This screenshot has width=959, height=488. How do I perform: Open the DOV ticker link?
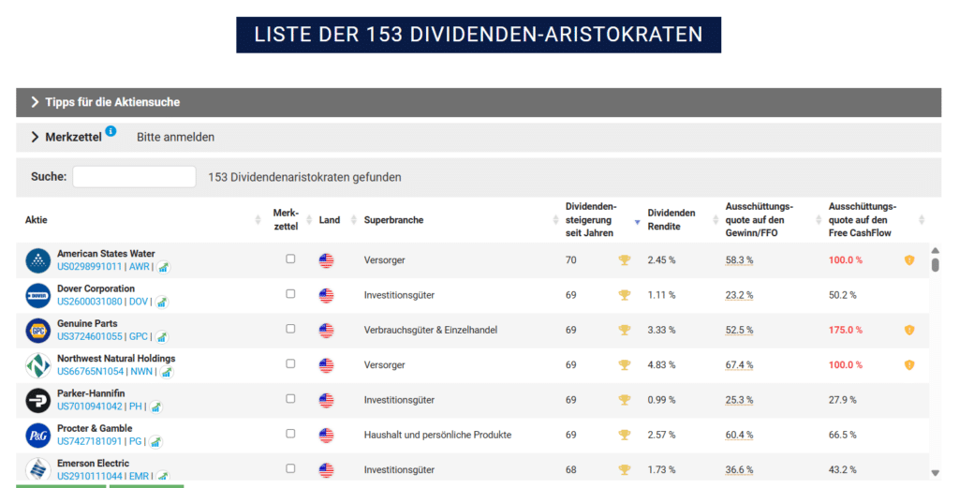[139, 302]
